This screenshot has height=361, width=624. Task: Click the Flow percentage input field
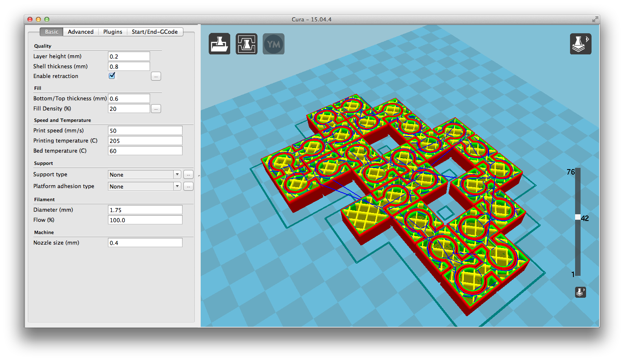(x=145, y=220)
